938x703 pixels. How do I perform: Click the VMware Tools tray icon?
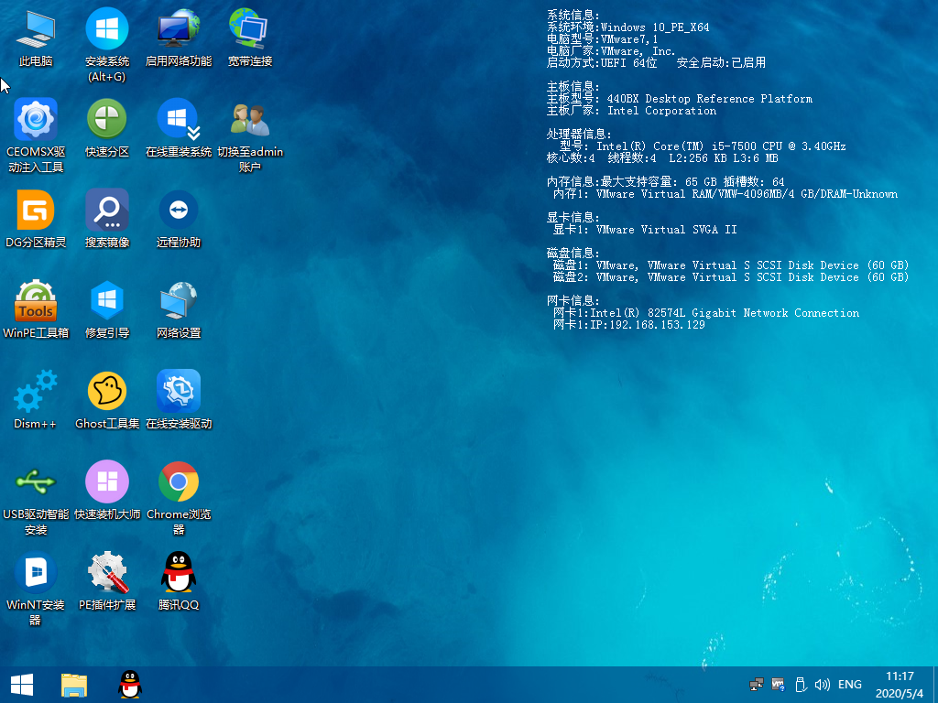coord(779,685)
